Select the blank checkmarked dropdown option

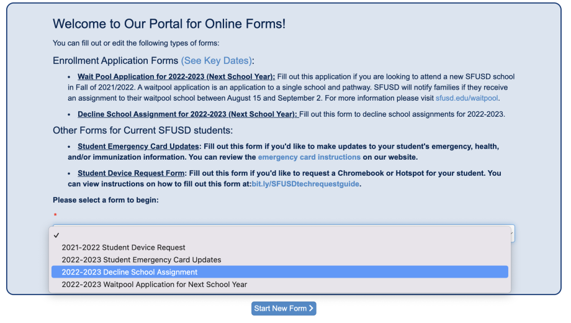pyautogui.click(x=57, y=235)
